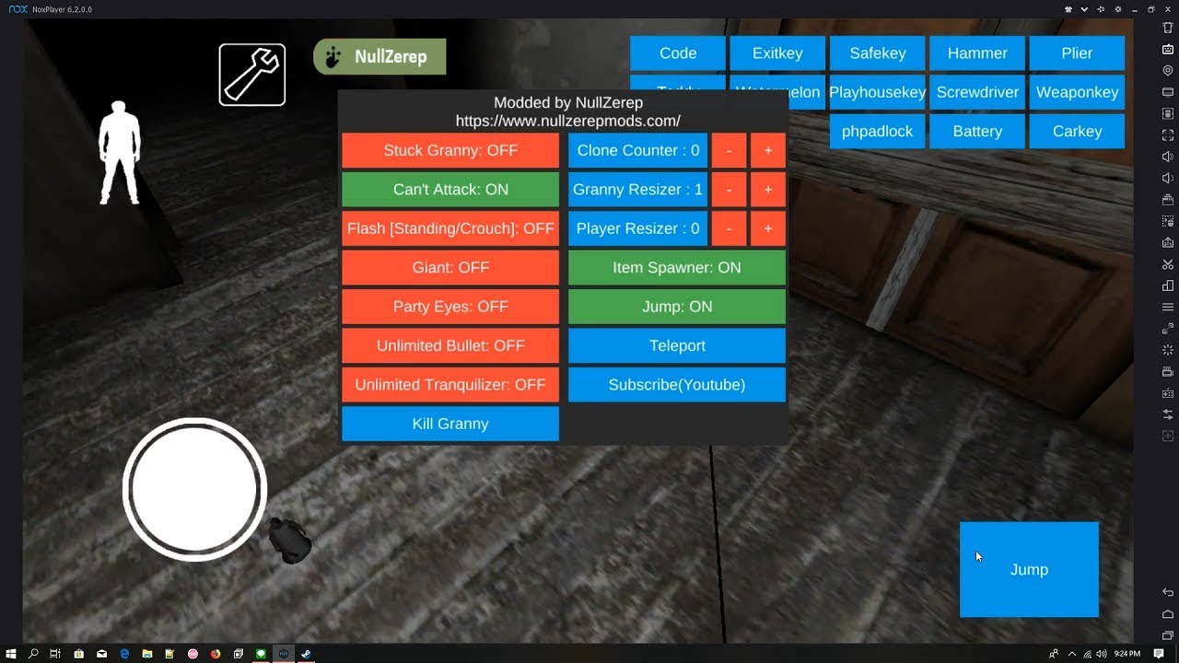Spawn the Safekey item
Screen dimensions: 1179x663
pyautogui.click(x=878, y=53)
